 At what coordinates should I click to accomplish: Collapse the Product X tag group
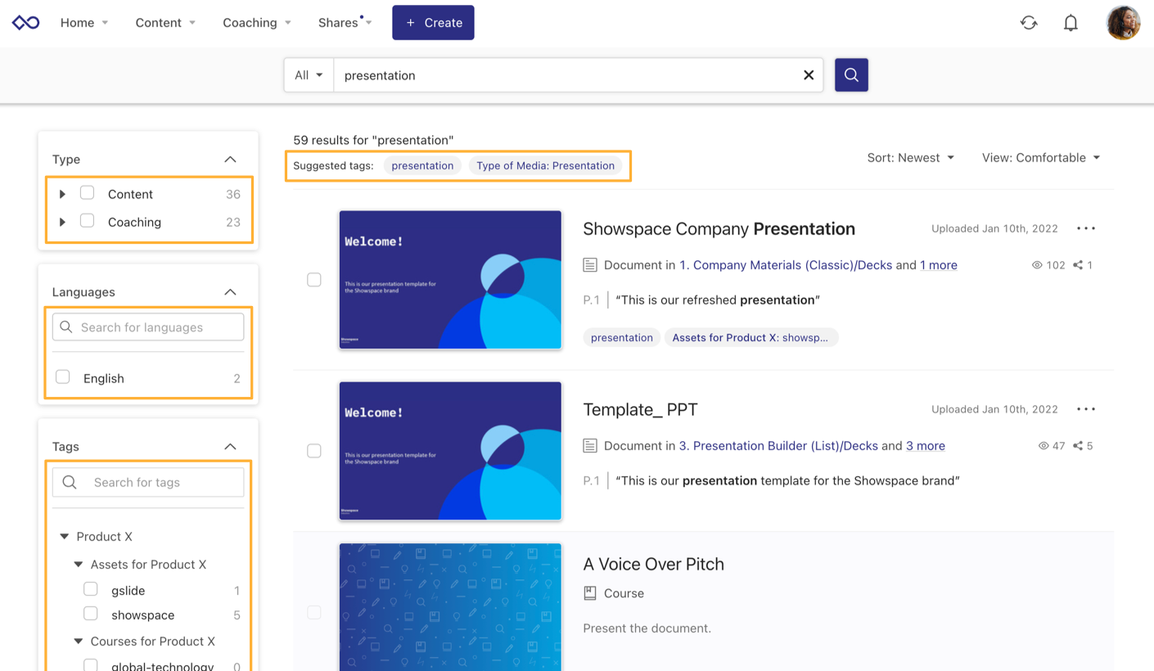(x=65, y=537)
